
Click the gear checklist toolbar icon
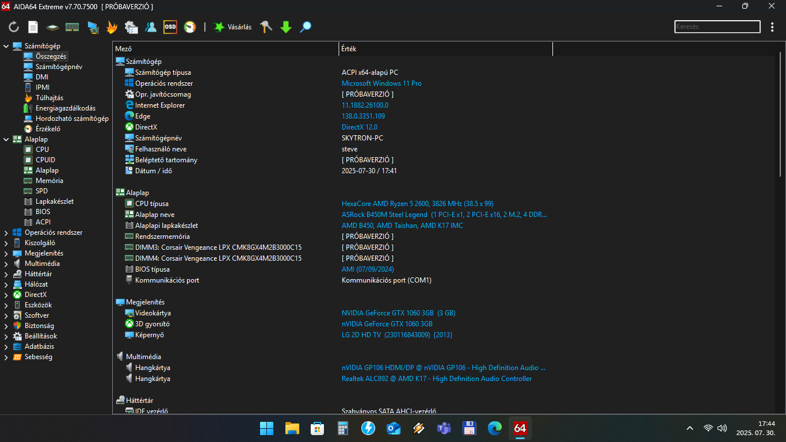131,27
